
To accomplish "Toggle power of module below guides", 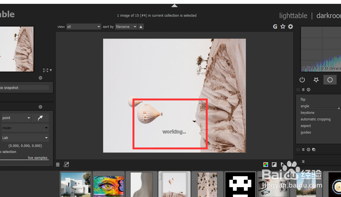I will click(x=298, y=150).
